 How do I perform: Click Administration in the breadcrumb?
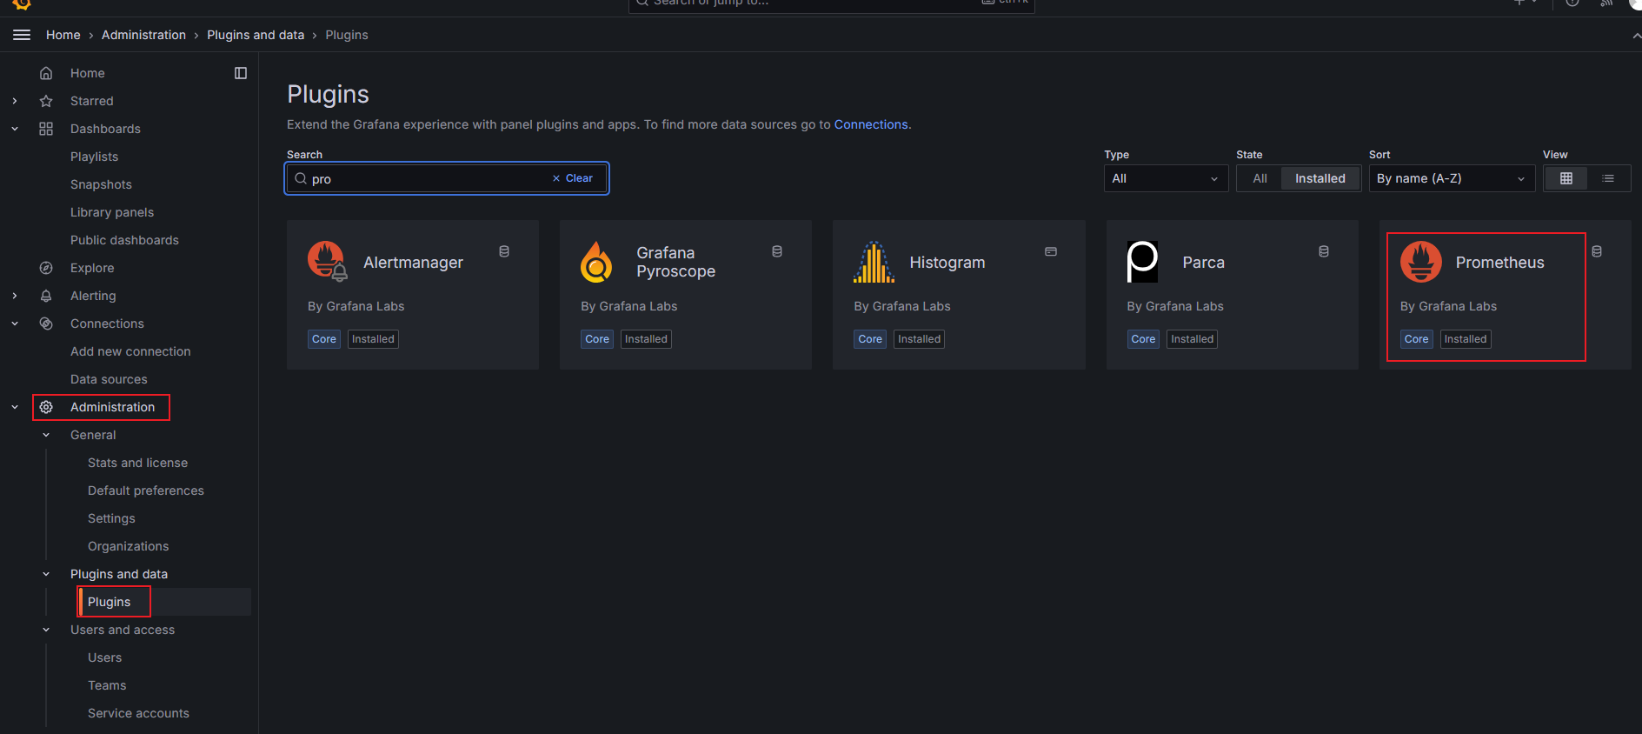click(143, 35)
